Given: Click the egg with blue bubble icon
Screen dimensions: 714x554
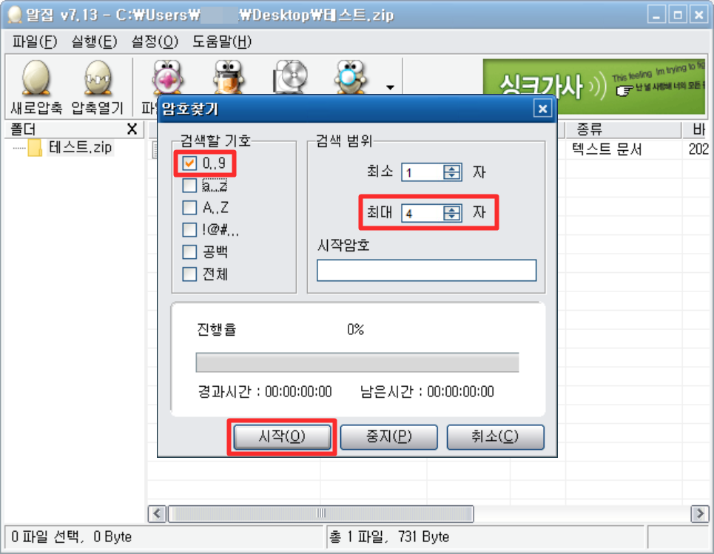Looking at the screenshot, I should 349,76.
